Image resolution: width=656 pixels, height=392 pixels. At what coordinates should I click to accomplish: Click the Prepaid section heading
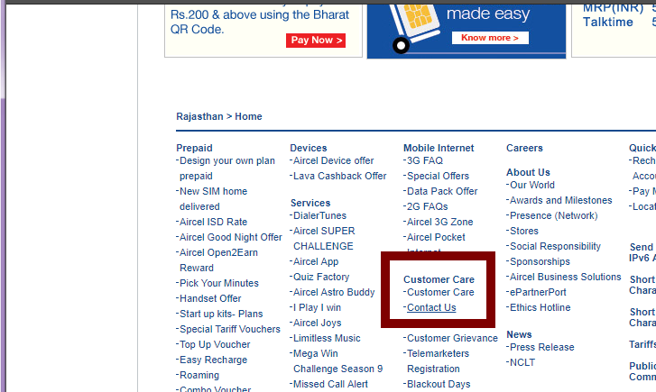[194, 148]
